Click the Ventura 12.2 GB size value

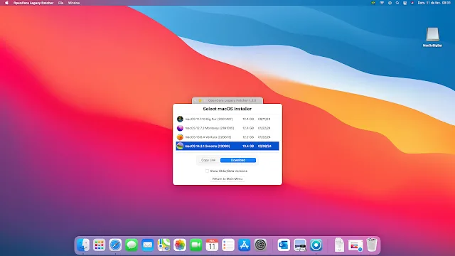coord(248,137)
